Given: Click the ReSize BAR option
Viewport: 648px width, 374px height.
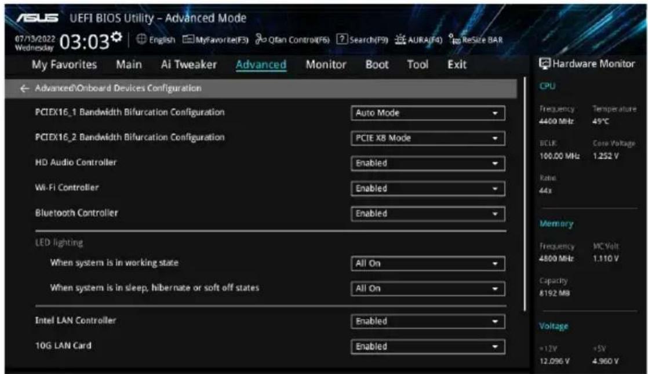Looking at the screenshot, I should (476, 40).
